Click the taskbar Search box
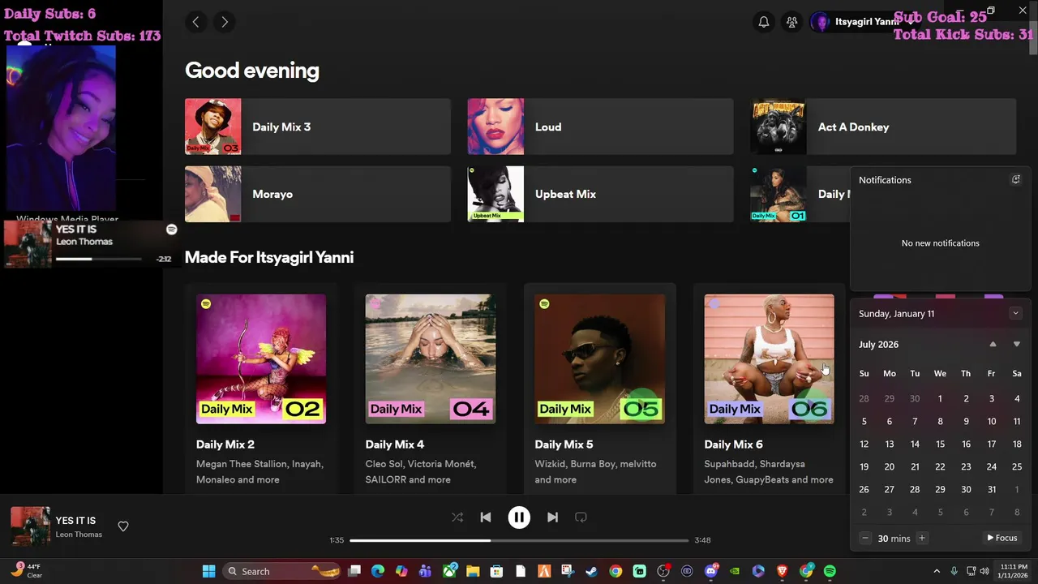 (x=281, y=571)
